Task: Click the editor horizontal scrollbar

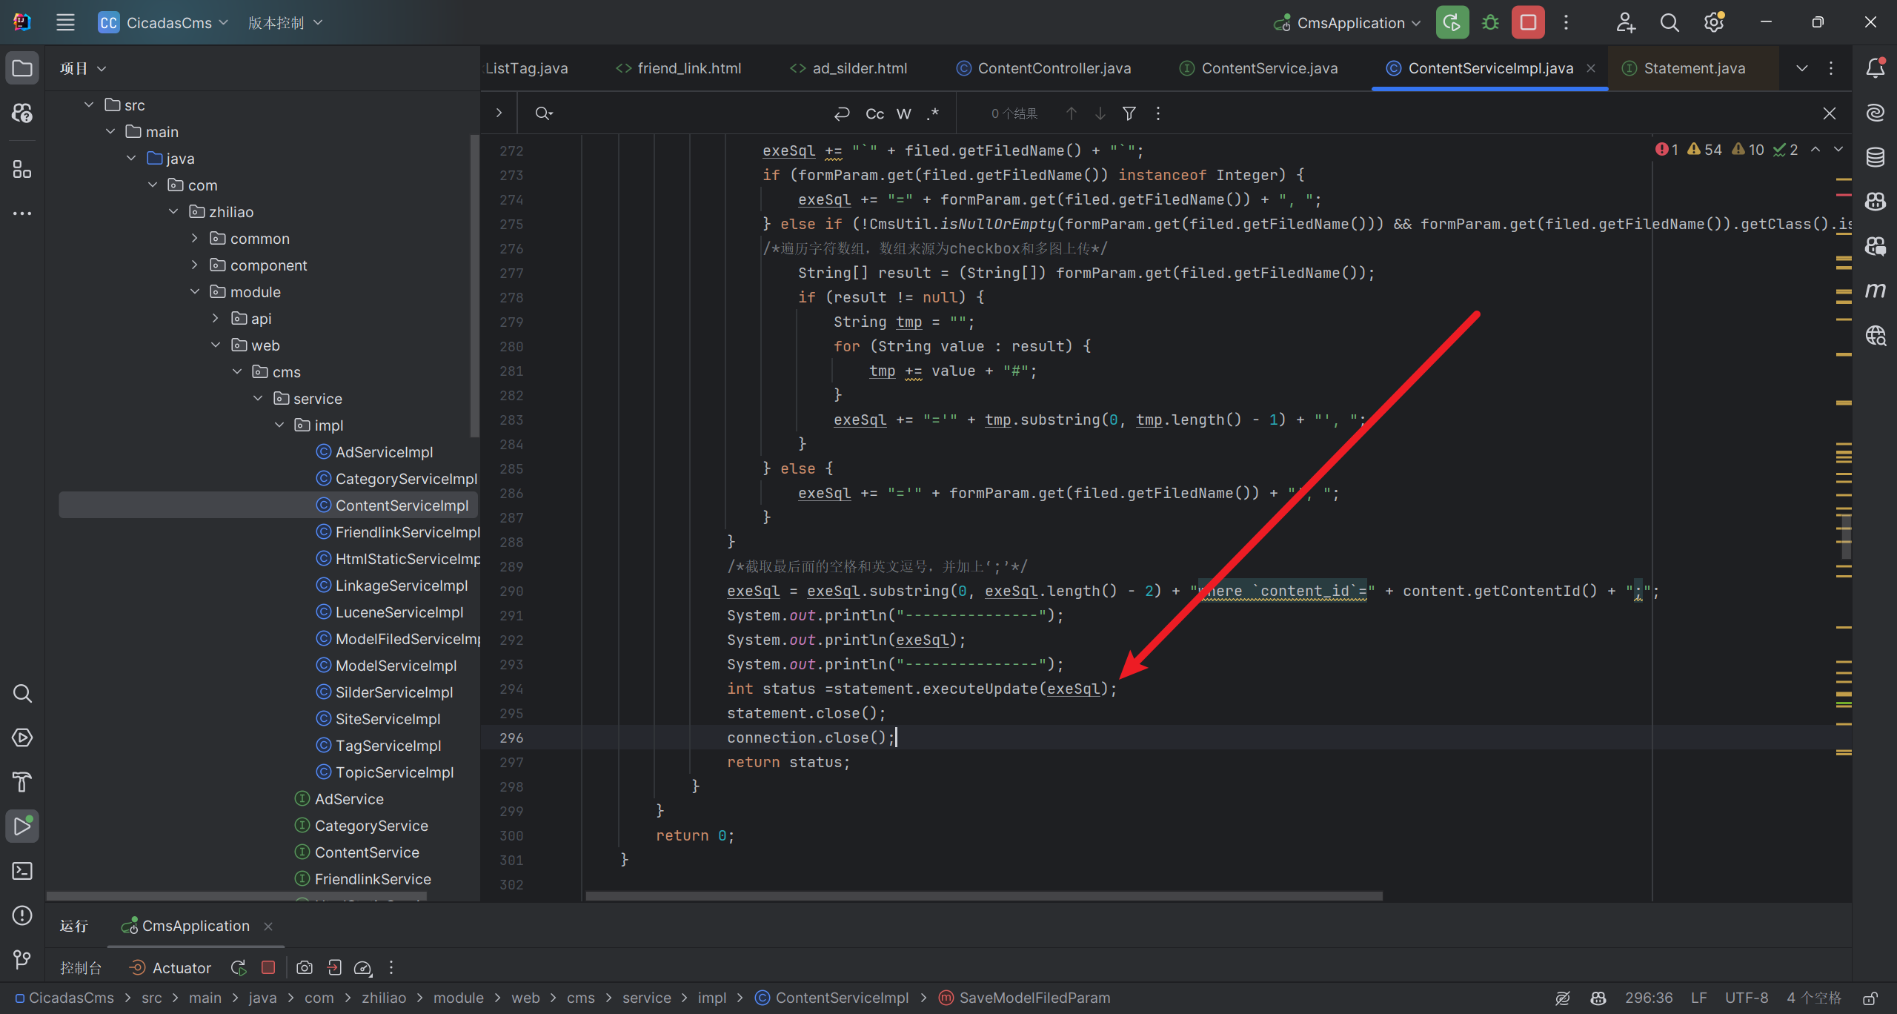Action: [984, 896]
